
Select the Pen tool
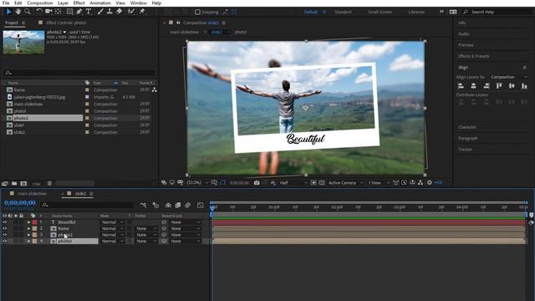click(79, 12)
